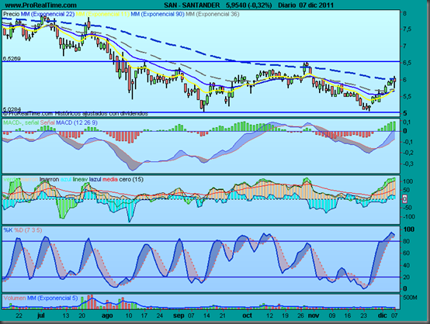Viewport: 430px width, 324px height.
Task: Click the 6,5269 resistance level label
Action: (x=12, y=58)
